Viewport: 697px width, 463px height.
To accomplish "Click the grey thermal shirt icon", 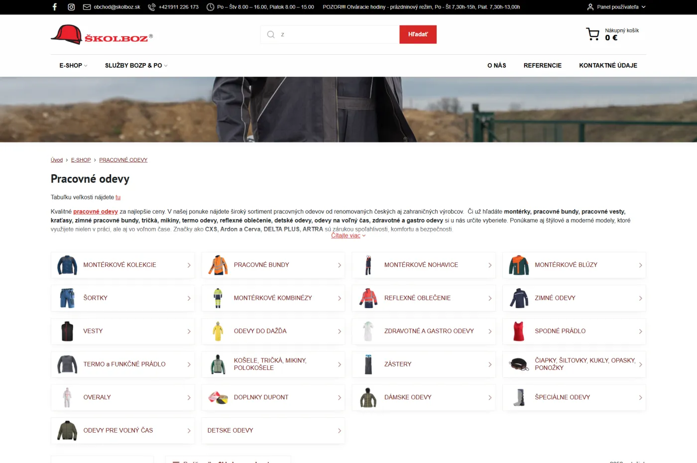I will (67, 364).
